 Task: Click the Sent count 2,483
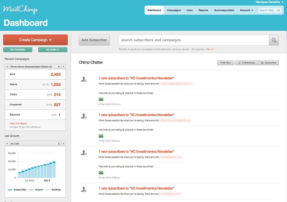coord(55,74)
